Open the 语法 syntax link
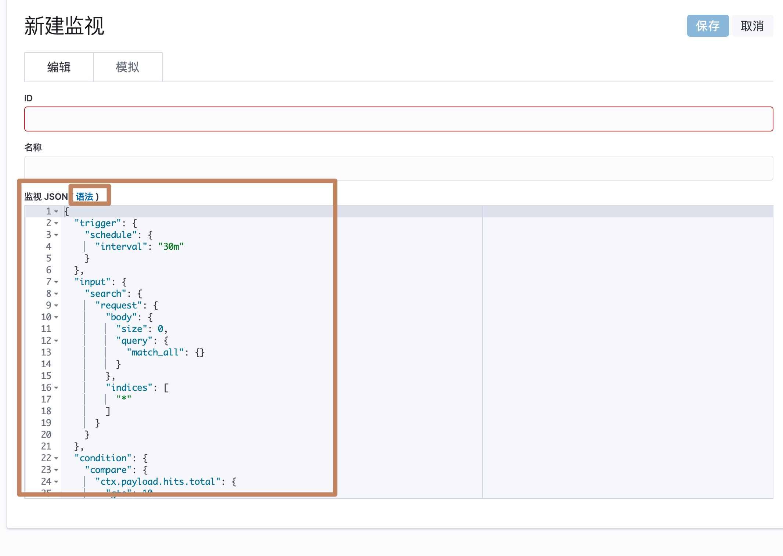The image size is (783, 556). click(84, 197)
